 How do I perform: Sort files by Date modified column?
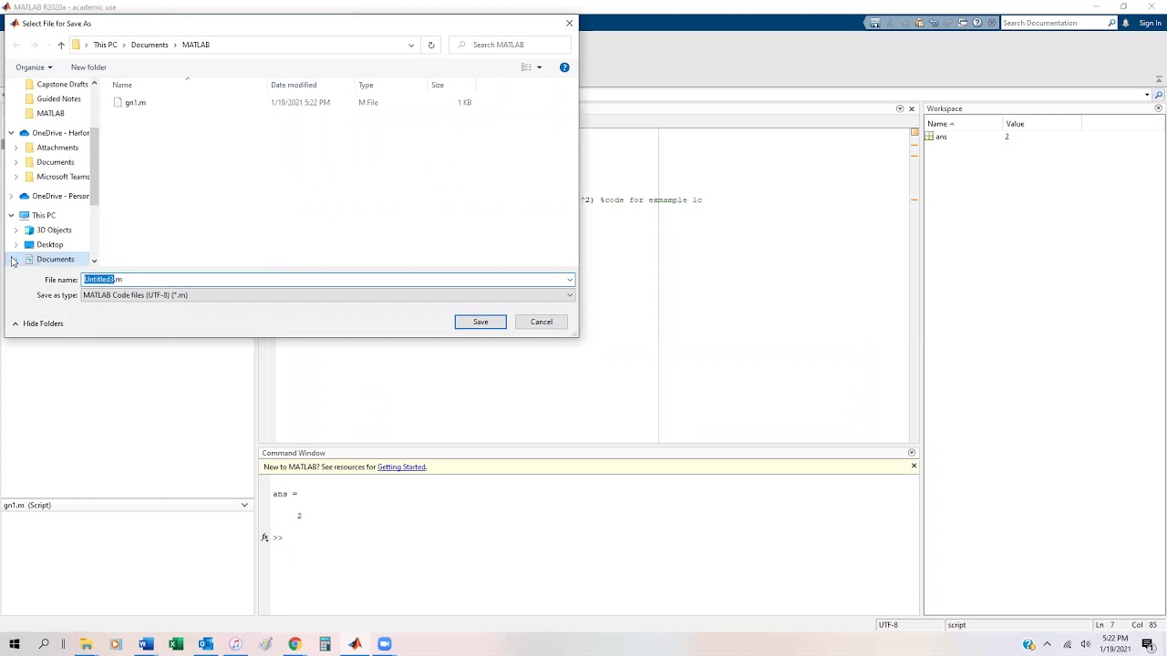[x=294, y=85]
